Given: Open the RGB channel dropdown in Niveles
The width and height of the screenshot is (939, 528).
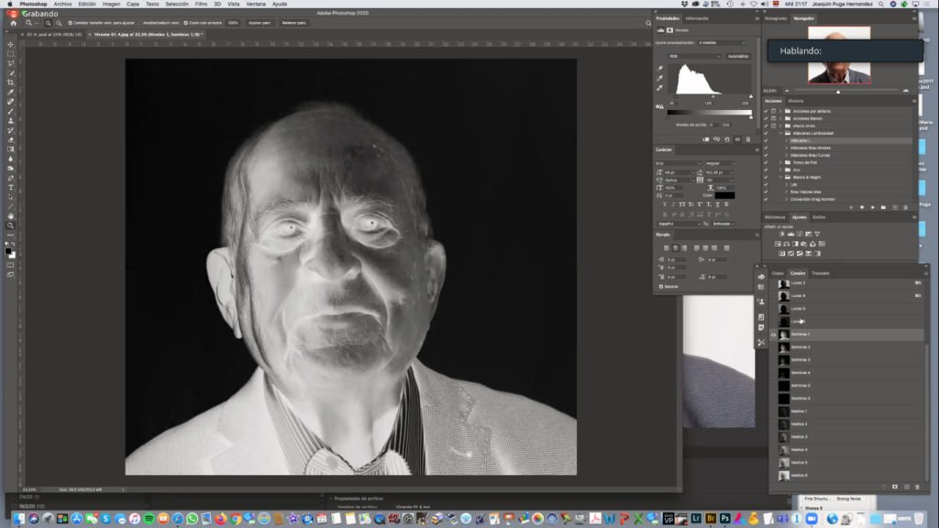Looking at the screenshot, I should tap(694, 56).
